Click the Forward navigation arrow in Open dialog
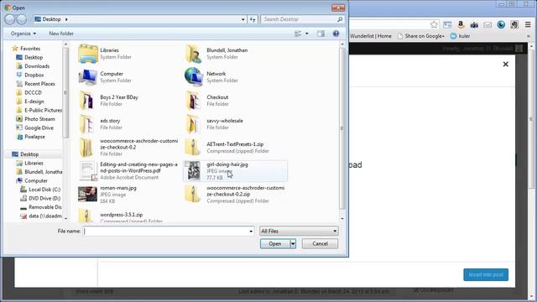This screenshot has width=537, height=302. coord(22,19)
